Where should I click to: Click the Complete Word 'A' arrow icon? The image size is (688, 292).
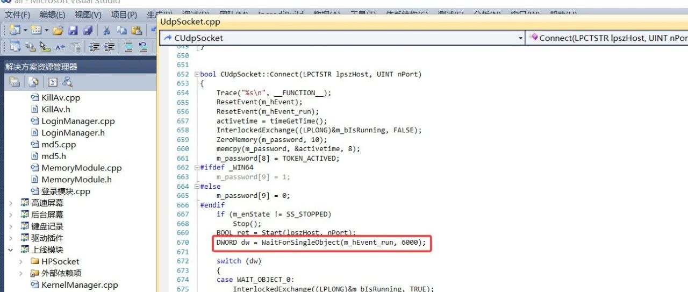coord(60,47)
